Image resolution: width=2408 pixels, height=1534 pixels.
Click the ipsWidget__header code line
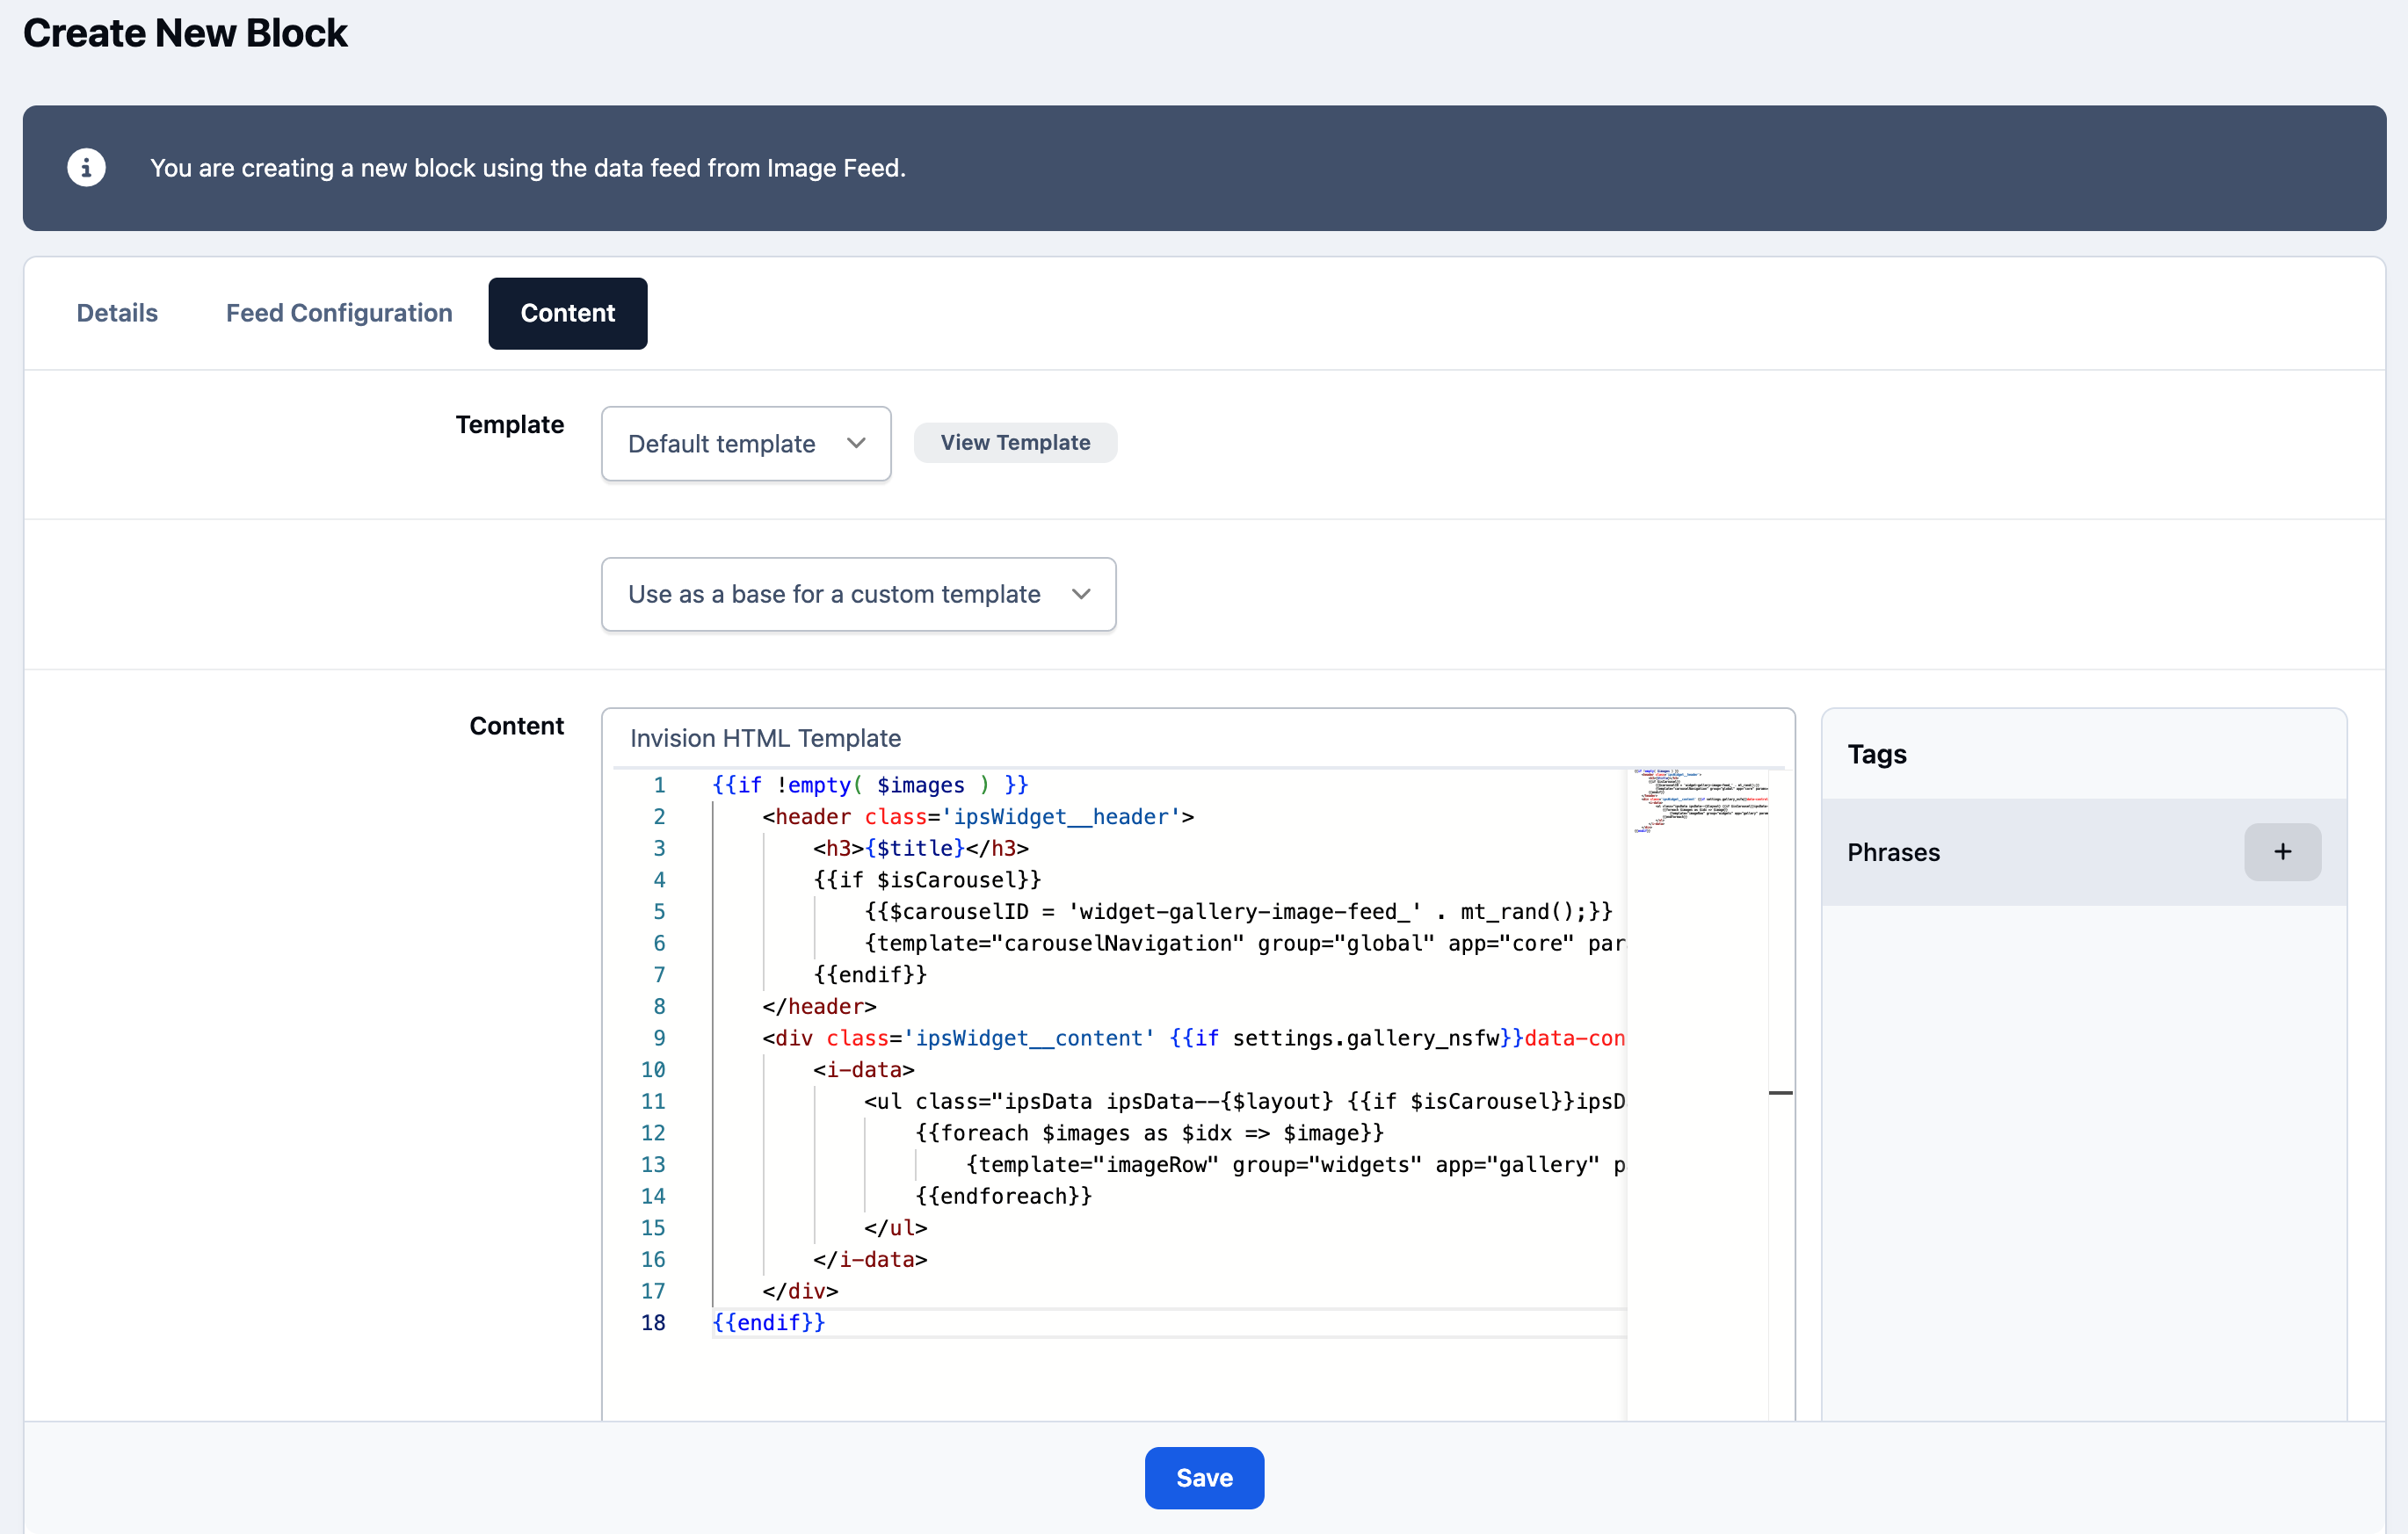pyautogui.click(x=978, y=817)
